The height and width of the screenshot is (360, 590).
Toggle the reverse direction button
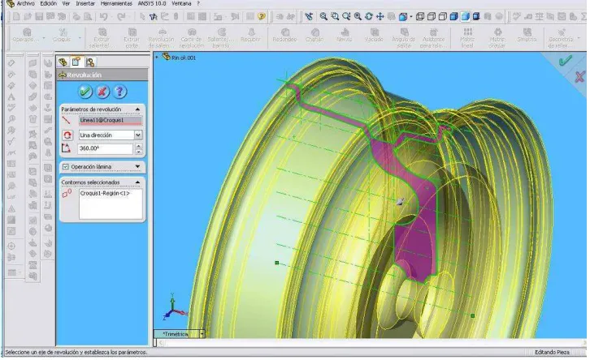pyautogui.click(x=67, y=135)
